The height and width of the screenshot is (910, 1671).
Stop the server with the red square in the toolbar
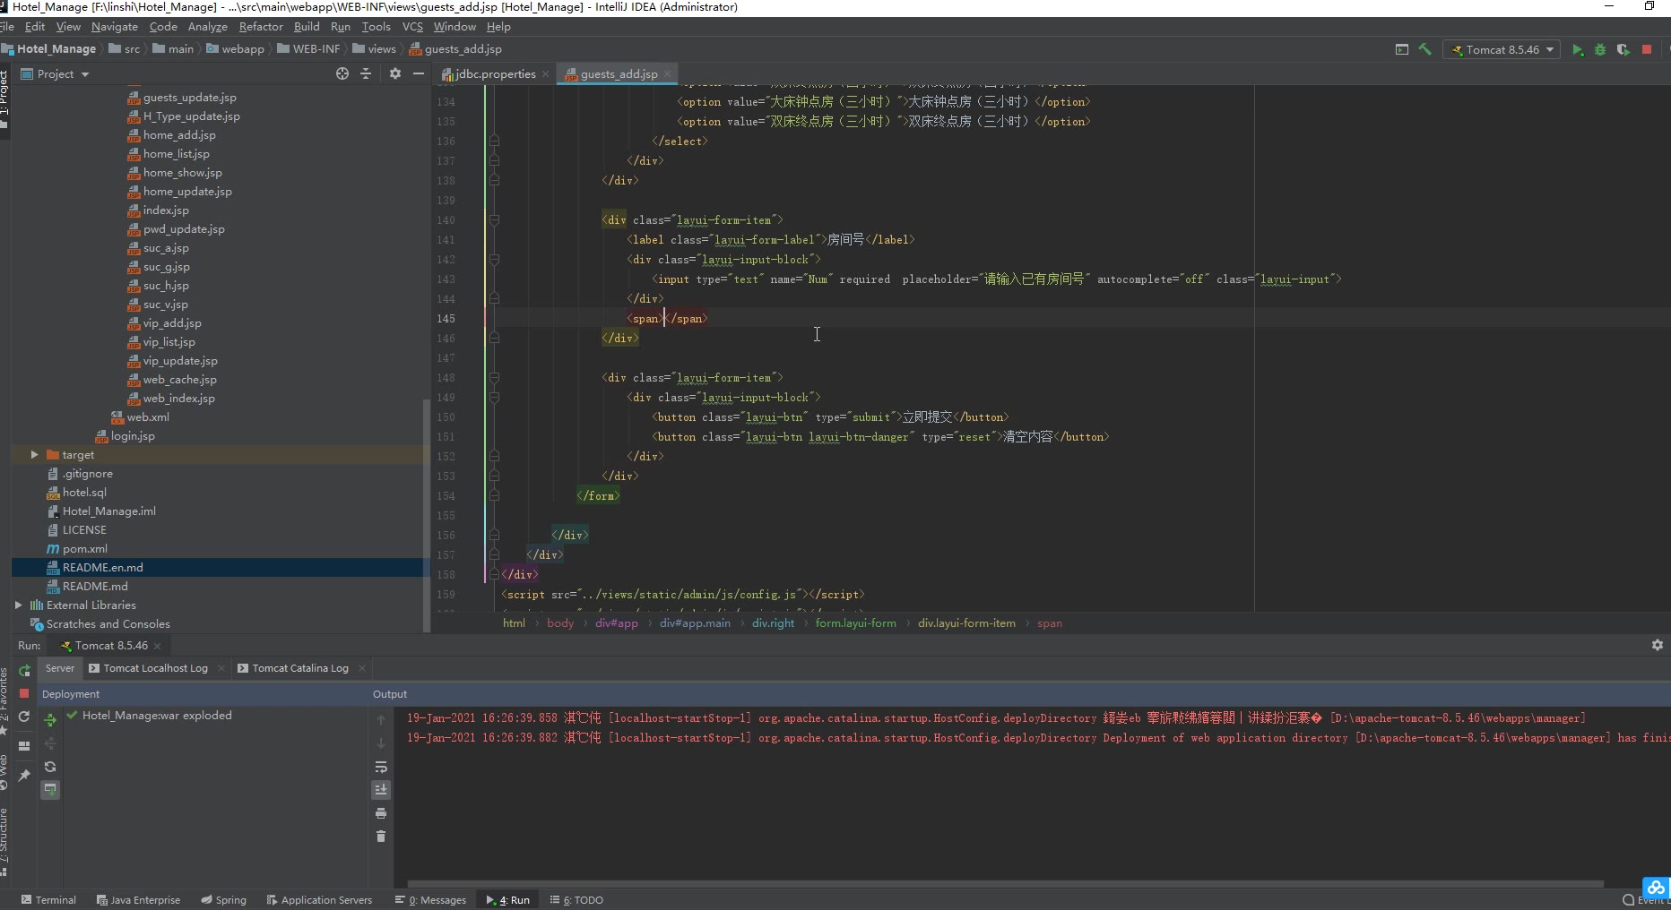point(1647,50)
